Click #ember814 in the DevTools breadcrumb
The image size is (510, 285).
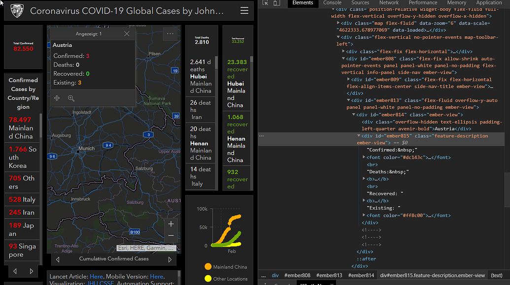pos(361,276)
